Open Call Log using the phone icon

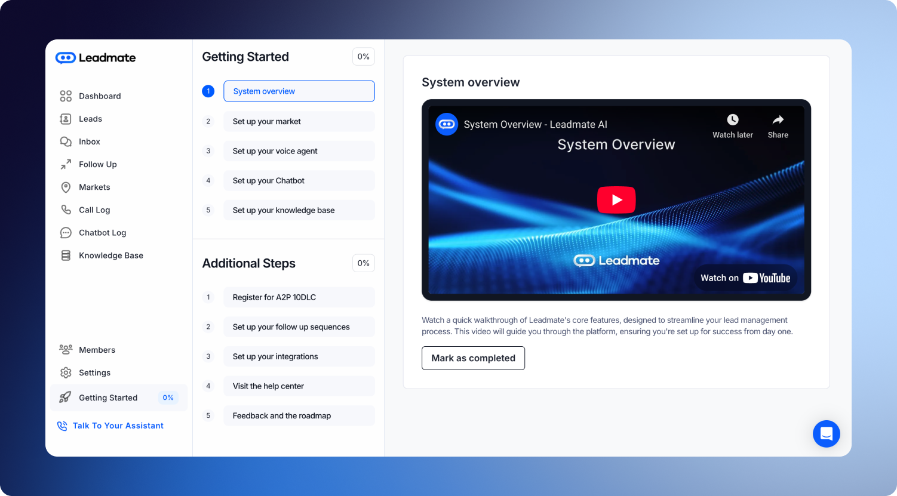(x=66, y=210)
